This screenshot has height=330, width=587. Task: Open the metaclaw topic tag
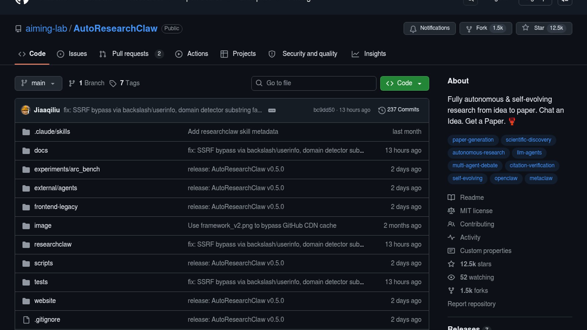click(x=541, y=178)
